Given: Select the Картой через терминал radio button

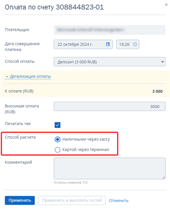Looking at the screenshot, I should pyautogui.click(x=58, y=150).
